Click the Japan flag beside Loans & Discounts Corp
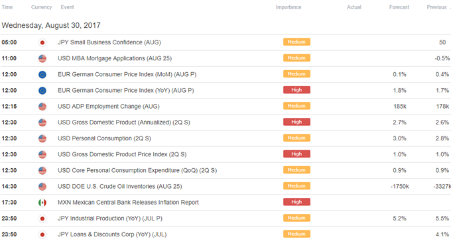This screenshot has height=243, width=451. click(x=42, y=234)
